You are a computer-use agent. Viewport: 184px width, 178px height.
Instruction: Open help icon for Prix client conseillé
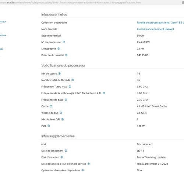click(66, 55)
